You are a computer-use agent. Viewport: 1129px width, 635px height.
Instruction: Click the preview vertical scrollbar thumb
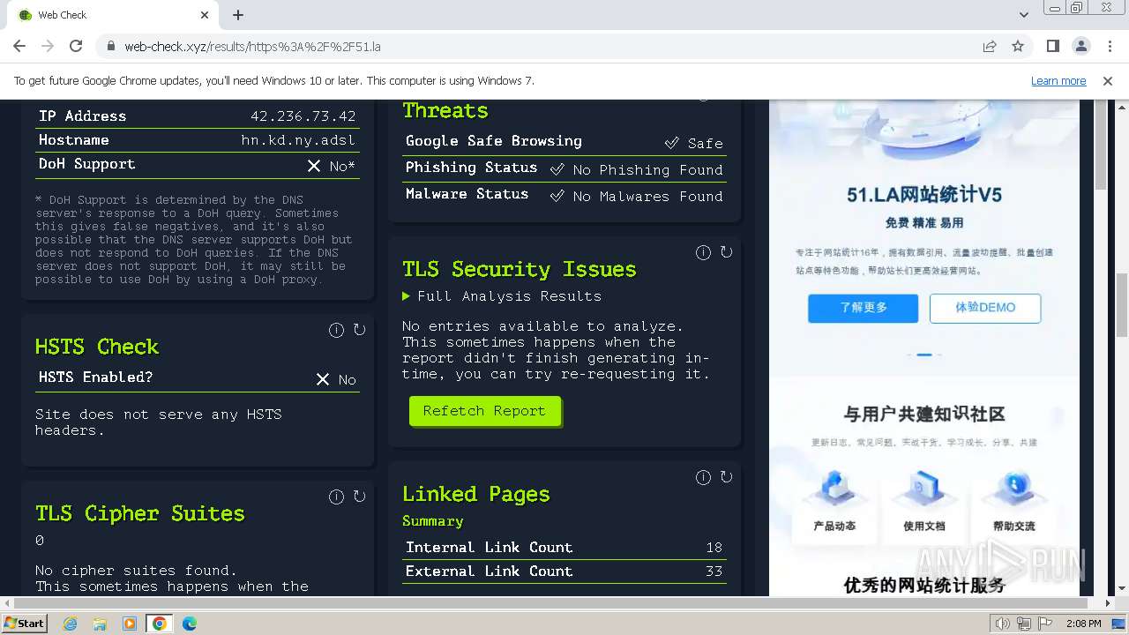click(1101, 143)
